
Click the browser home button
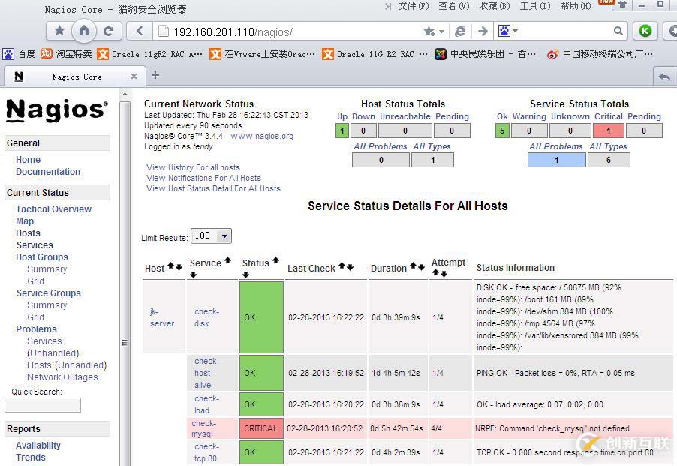(x=84, y=31)
